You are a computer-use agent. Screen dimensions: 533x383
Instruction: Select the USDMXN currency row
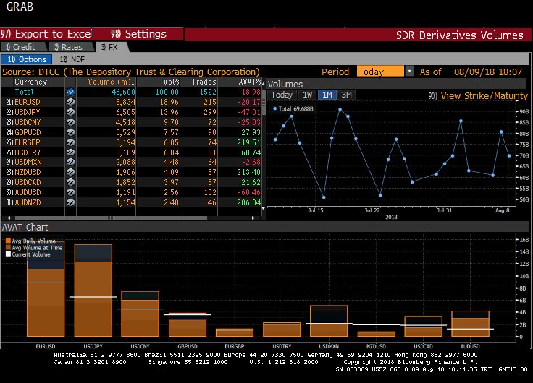click(131, 162)
